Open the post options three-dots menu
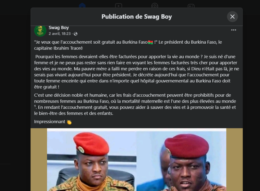260x191 pixels. tap(234, 30)
